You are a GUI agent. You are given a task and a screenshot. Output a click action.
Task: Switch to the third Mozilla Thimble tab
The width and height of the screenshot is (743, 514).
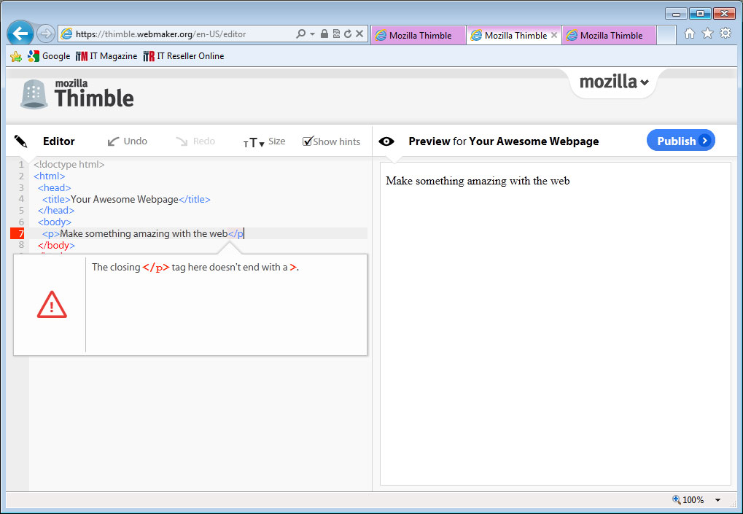click(609, 36)
